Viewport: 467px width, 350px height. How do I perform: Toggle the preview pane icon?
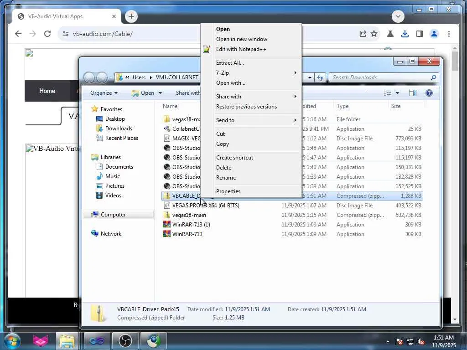(x=412, y=93)
